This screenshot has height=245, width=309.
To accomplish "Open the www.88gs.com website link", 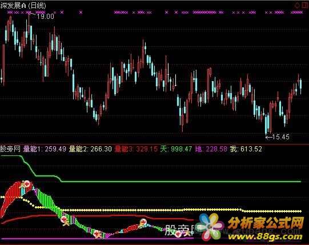I will [265, 236].
